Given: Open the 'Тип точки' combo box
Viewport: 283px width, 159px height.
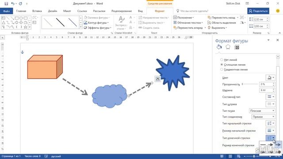Looking at the screenshot, I should point(262,111).
